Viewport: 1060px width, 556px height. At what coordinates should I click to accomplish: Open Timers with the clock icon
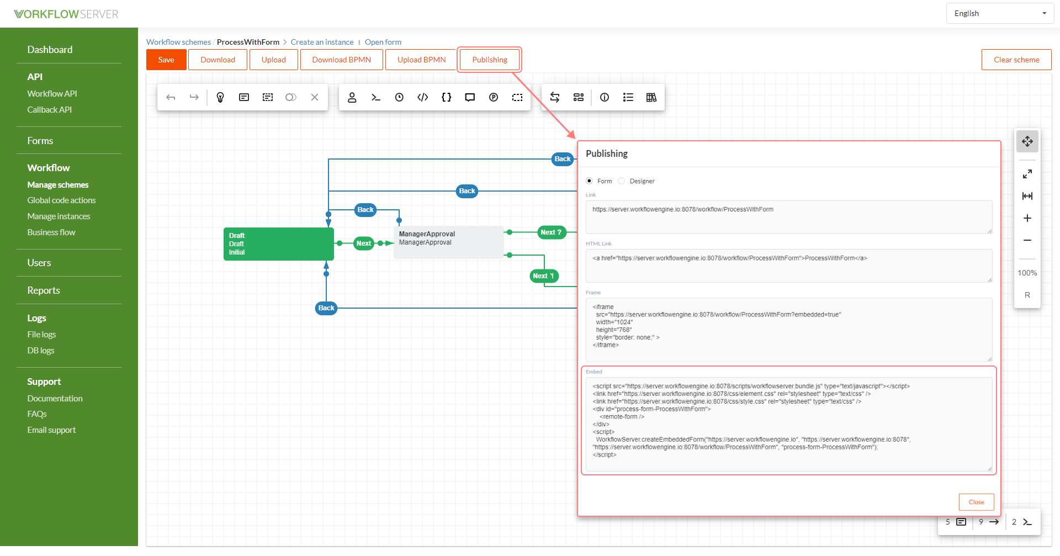[x=399, y=97]
